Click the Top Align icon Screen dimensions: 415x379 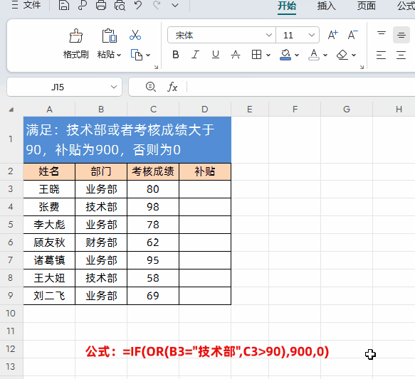pos(382,34)
